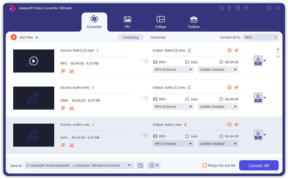Screen dimensions: 288x179
Task: Open the cut scissors for faded (2).mp3
Action: click(x=71, y=71)
